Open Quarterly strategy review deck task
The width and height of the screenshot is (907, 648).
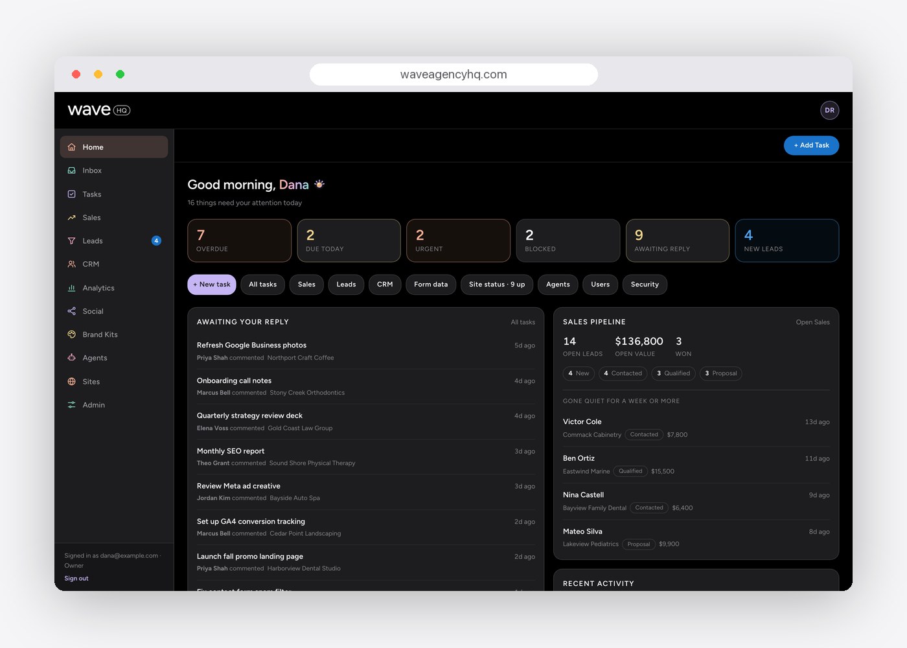click(366, 422)
